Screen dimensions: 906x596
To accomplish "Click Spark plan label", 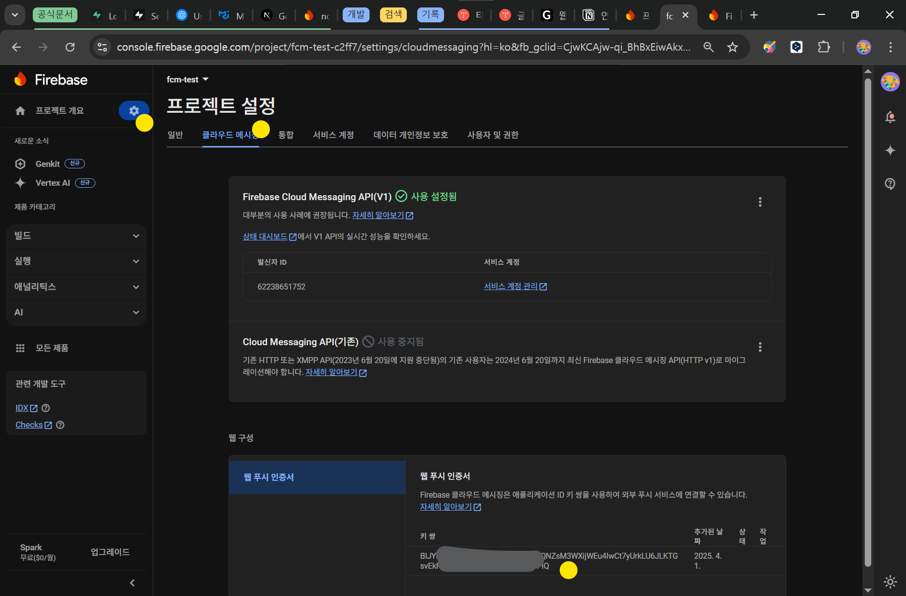I will (31, 547).
